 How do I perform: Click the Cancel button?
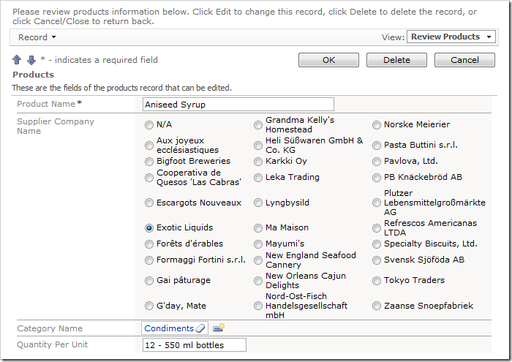point(464,60)
